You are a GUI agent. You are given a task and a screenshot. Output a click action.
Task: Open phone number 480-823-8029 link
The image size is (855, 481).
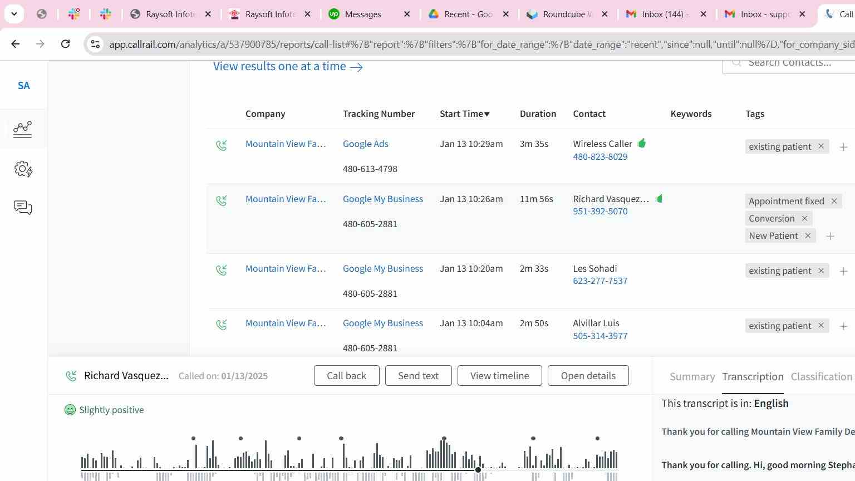[x=600, y=156]
